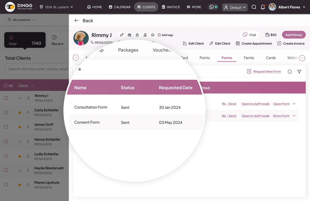Switch to the Points tab
The height and width of the screenshot is (201, 310).
(x=205, y=58)
